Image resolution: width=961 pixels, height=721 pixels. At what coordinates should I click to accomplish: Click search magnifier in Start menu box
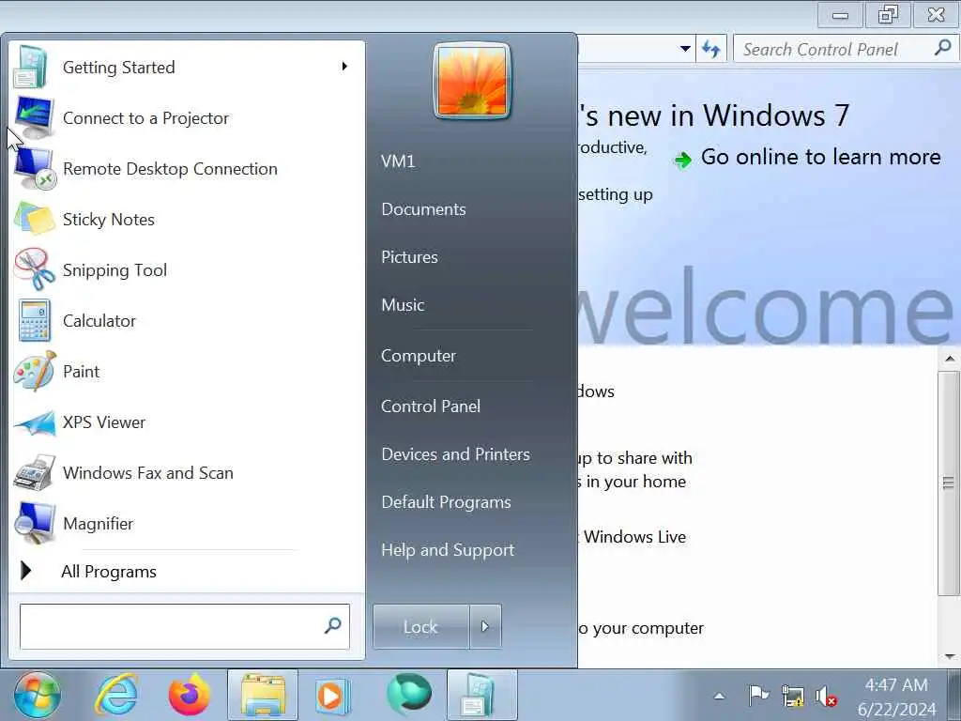[x=333, y=625]
